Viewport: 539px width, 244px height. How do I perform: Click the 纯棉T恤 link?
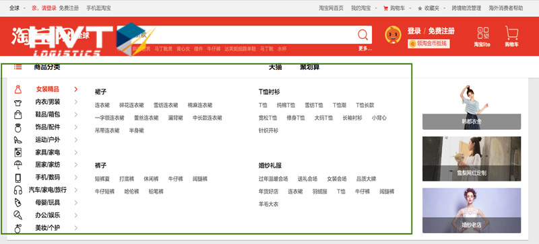[286, 105]
